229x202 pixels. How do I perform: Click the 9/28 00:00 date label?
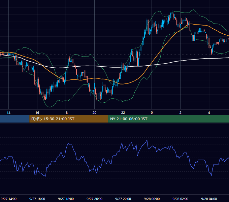(x=152, y=199)
